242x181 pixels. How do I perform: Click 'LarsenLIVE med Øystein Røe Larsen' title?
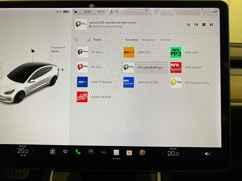113,23
